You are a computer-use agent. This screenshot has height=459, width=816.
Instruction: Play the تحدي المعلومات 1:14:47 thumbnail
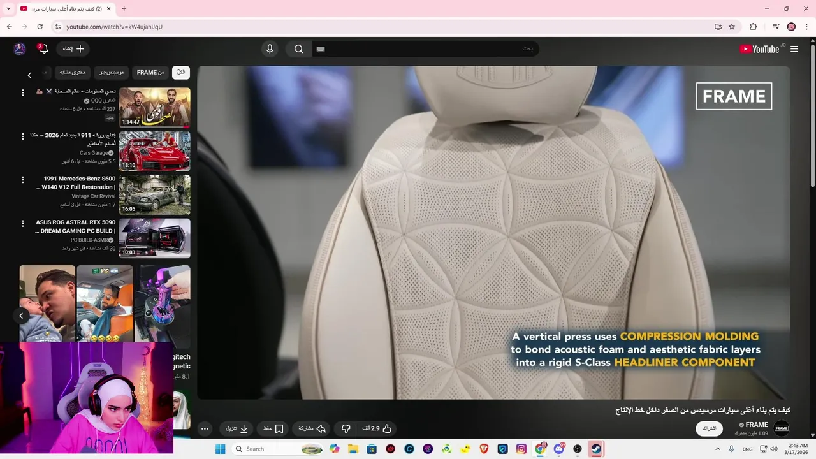[154, 107]
